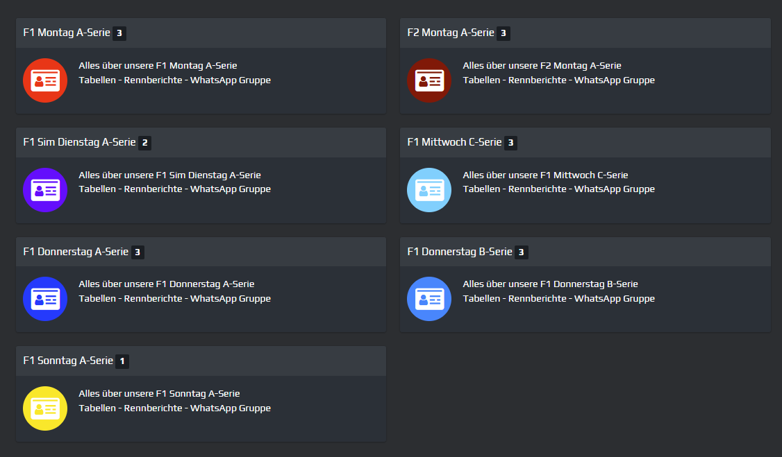
Task: Click the red F1 Montag A-Serie icon
Action: pyautogui.click(x=45, y=80)
